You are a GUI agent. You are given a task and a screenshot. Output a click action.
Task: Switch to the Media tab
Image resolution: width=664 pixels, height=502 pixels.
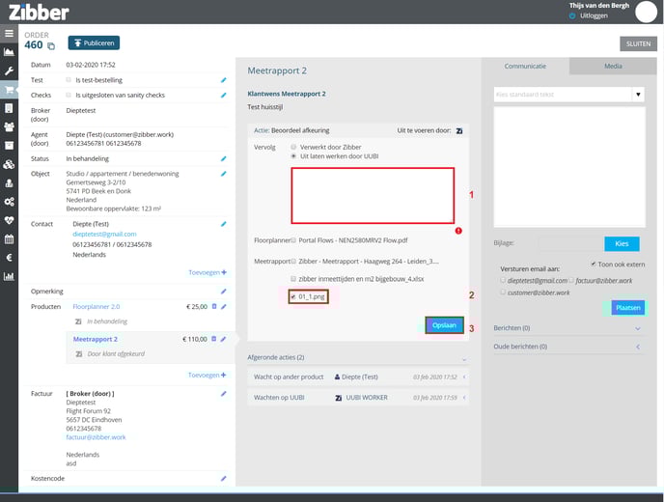coord(613,67)
